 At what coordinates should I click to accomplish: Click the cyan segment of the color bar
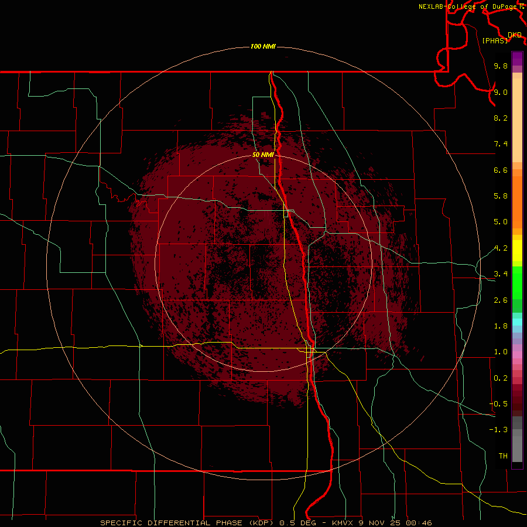pyautogui.click(x=517, y=322)
